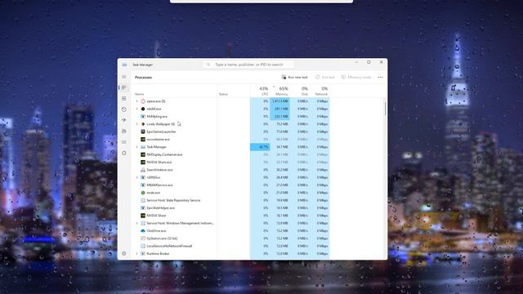Click the SearchIndexer.exe process icon
Image resolution: width=523 pixels, height=294 pixels.
tap(143, 170)
